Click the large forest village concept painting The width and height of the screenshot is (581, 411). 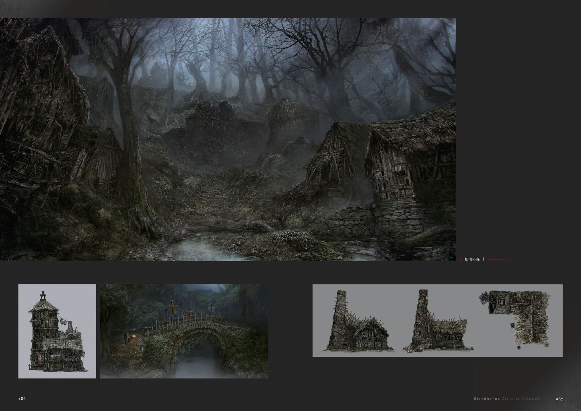227,139
